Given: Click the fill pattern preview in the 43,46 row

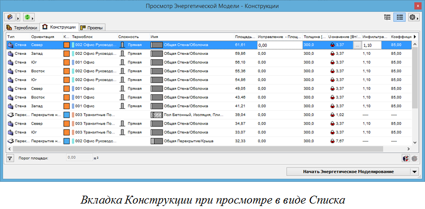Looking at the screenshot, I should pos(157,97).
